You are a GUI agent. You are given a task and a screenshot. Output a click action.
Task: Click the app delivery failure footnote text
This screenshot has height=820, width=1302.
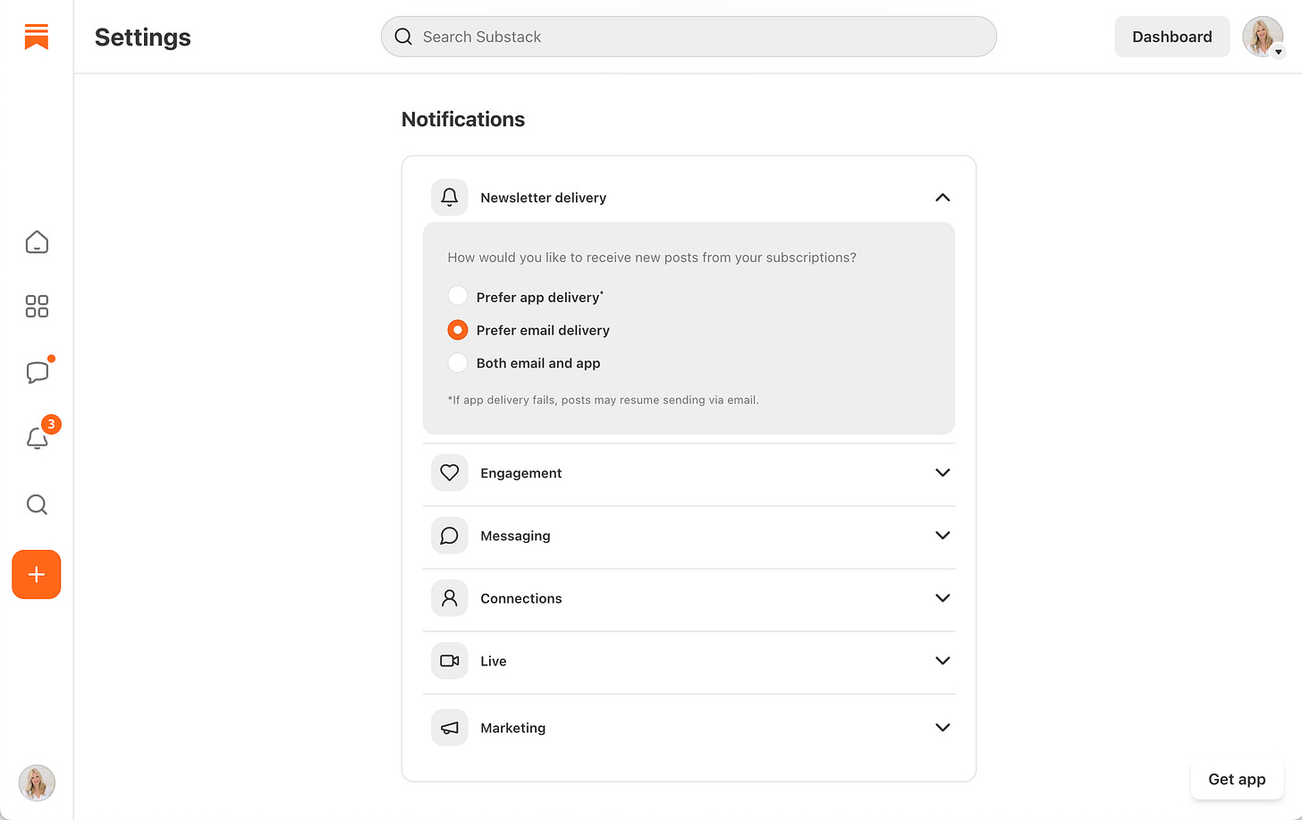603,400
